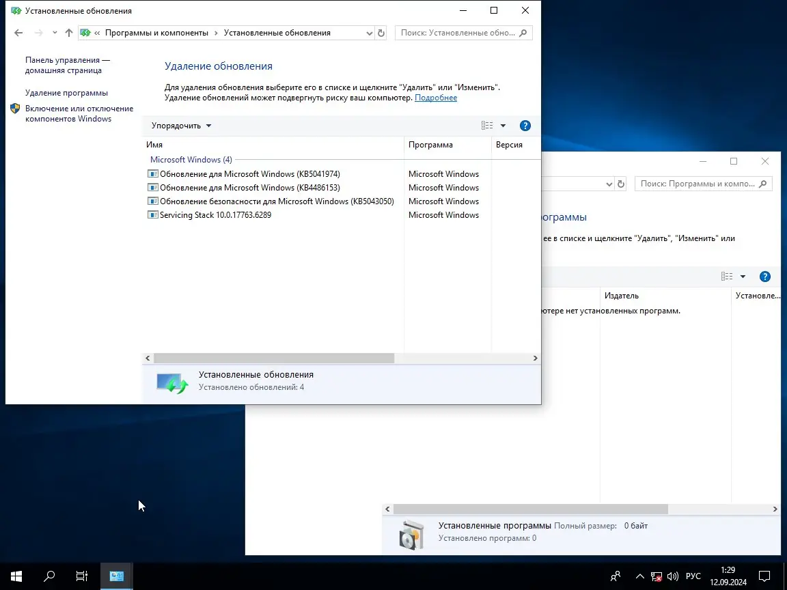Screen dimensions: 787x590
Task: Open Task View on taskbar
Action: pyautogui.click(x=82, y=576)
